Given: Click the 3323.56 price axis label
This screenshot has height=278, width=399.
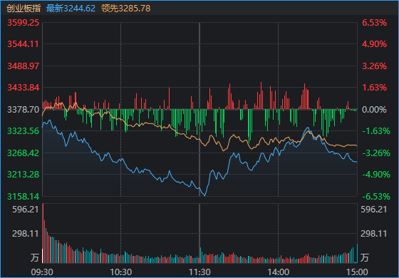Looking at the screenshot, I should [23, 131].
